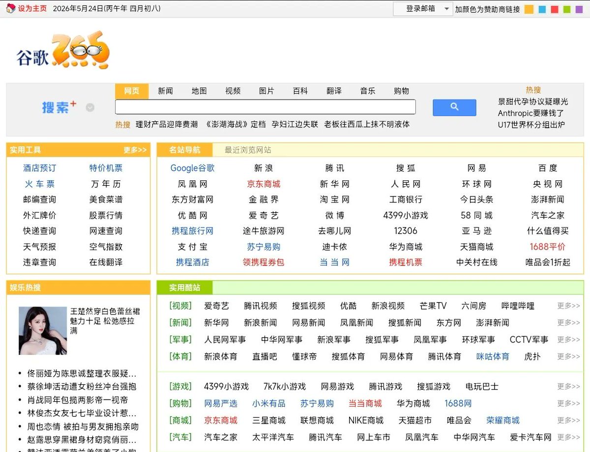
Task: Open the 最近浏览网站 tab
Action: [x=248, y=150]
